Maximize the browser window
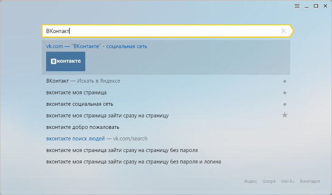332x195 pixels. [316, 6]
